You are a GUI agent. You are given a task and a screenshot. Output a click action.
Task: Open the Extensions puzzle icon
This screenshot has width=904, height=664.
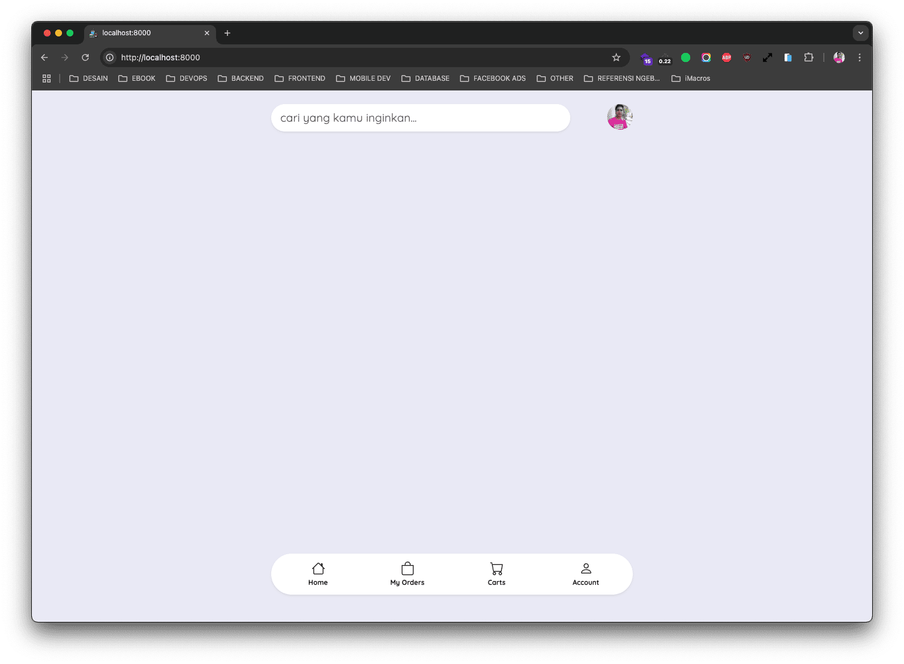(808, 57)
